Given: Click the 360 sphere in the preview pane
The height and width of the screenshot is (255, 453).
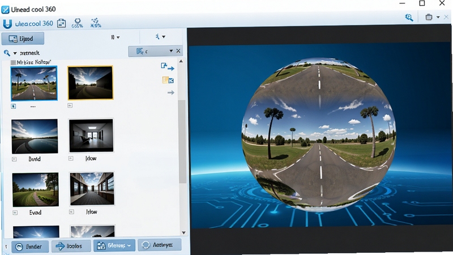Looking at the screenshot, I should point(319,134).
